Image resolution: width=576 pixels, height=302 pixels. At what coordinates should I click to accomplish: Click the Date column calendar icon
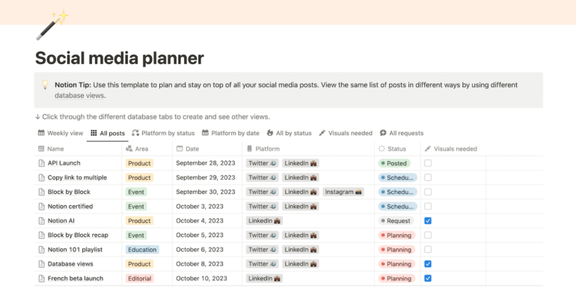click(x=180, y=148)
